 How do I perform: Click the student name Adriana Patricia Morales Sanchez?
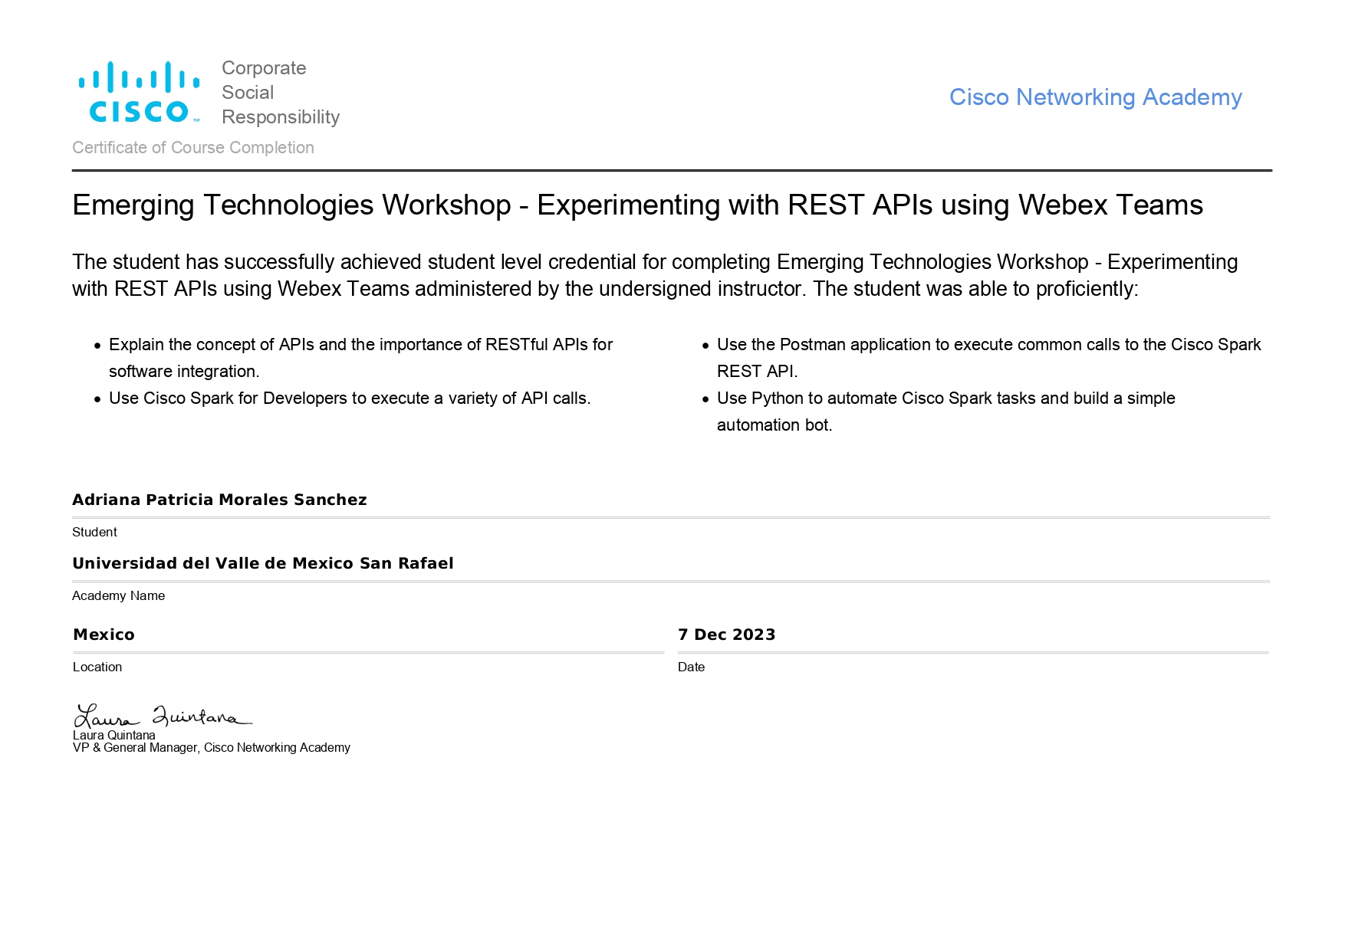click(219, 500)
